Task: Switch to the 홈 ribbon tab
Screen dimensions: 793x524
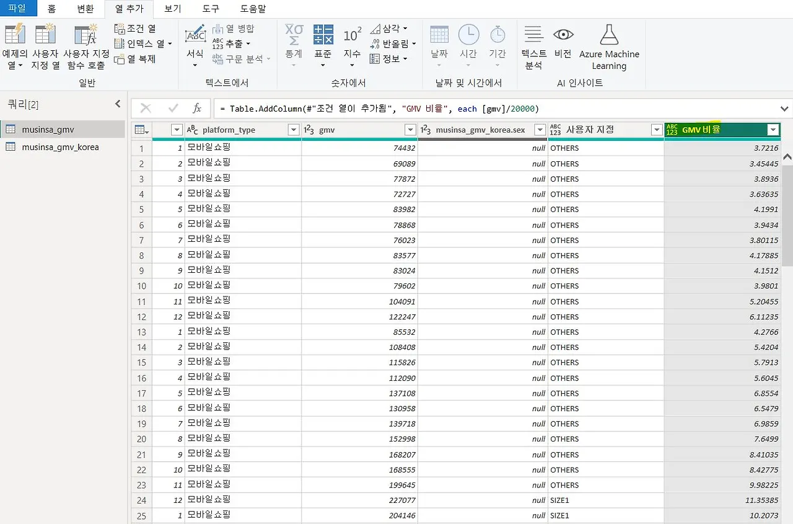Action: pos(51,9)
